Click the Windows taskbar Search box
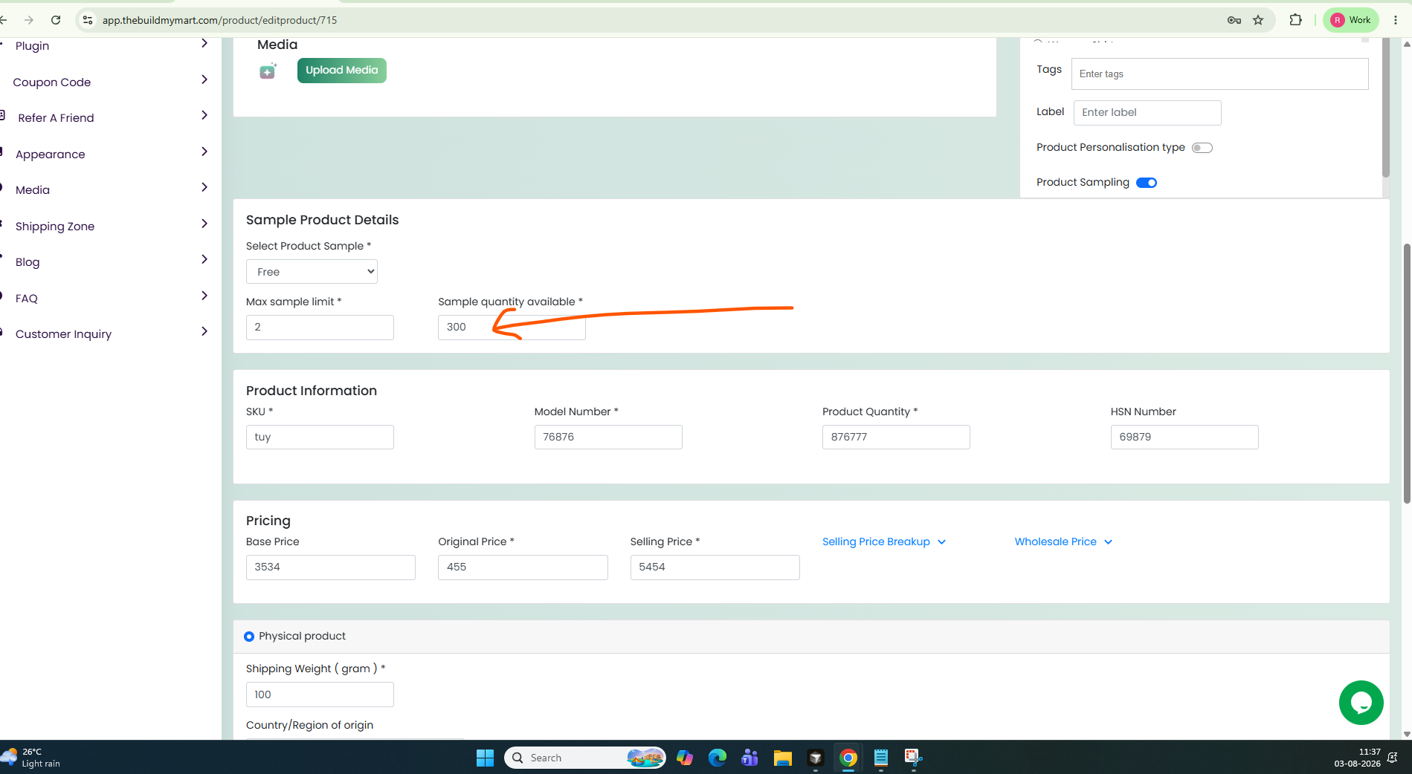The image size is (1412, 774). [x=584, y=758]
